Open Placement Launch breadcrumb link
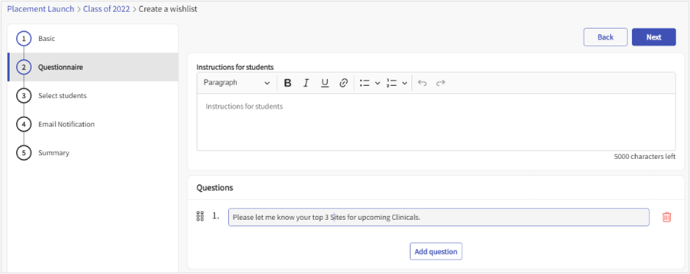Screen dimensions: 690x274 40,9
